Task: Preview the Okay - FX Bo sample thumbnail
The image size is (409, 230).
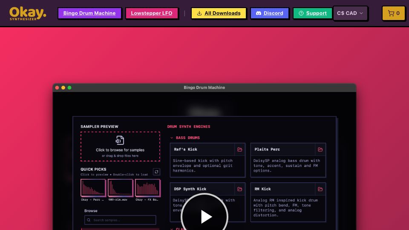Action: [x=148, y=188]
